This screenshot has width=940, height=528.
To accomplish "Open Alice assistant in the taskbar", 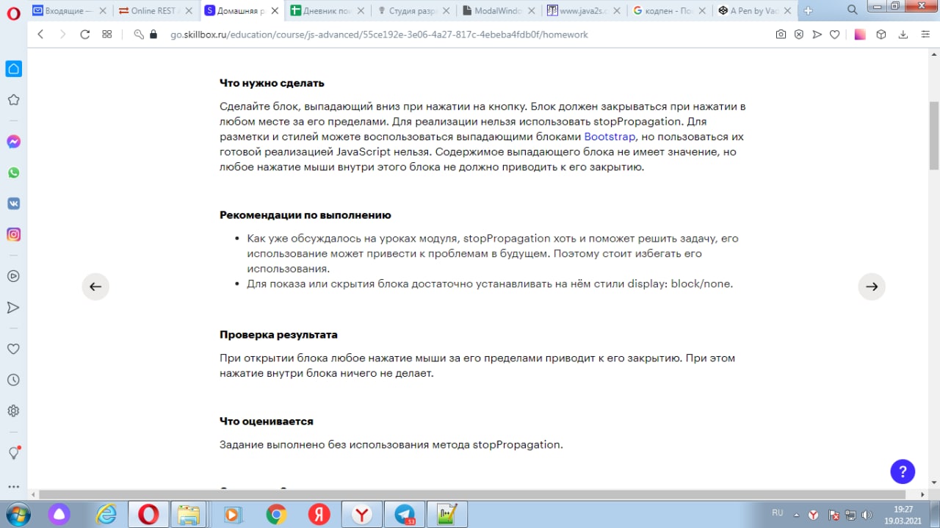I will 60,514.
